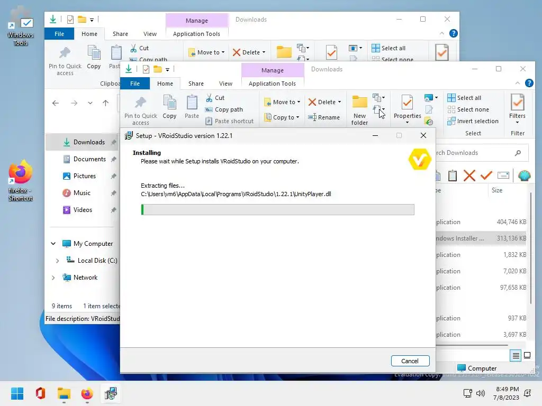Click Select all in back Explorer window

[388, 48]
